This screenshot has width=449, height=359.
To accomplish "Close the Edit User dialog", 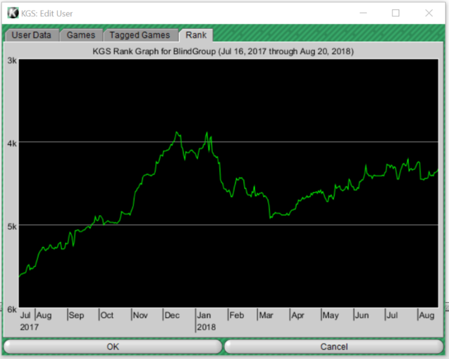I will [x=429, y=13].
